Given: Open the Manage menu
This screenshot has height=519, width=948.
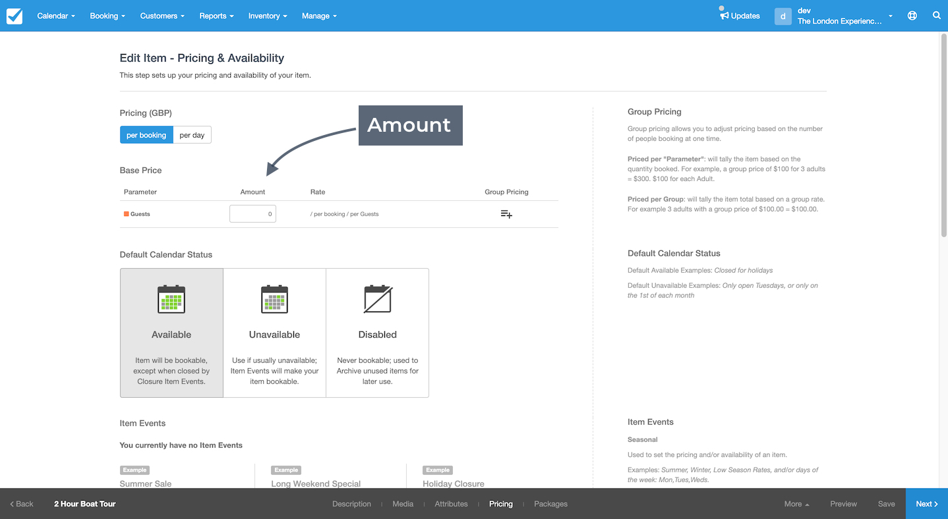Looking at the screenshot, I should (x=319, y=16).
